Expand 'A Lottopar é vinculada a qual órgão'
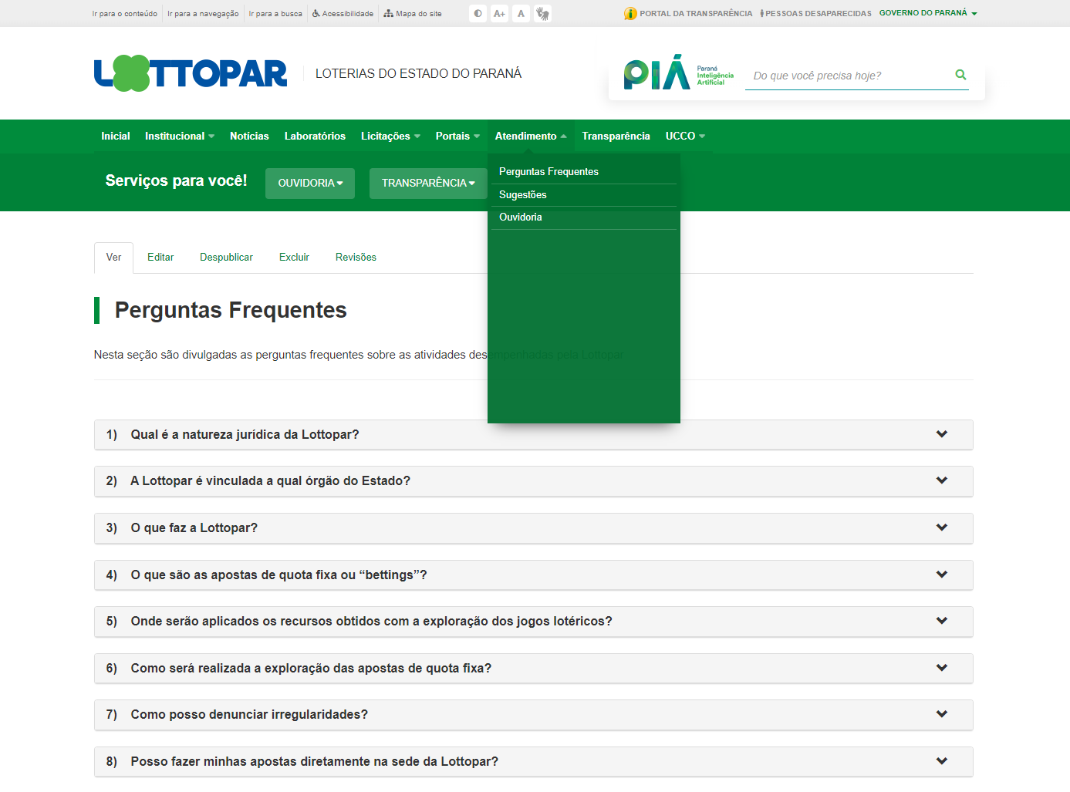Viewport: 1070px width, 792px height. 533,481
